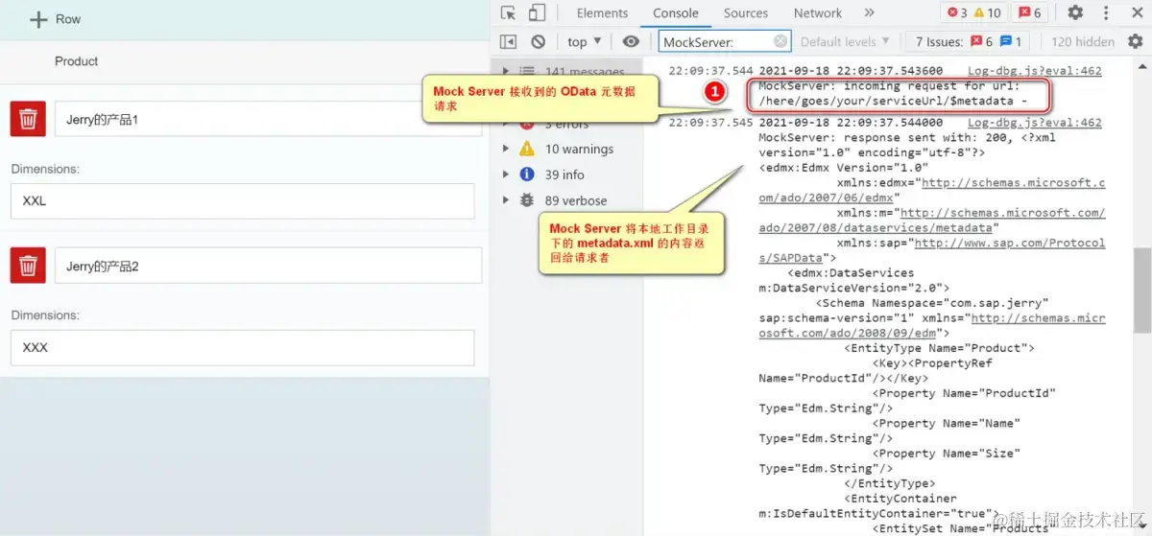Open second Log-dbg.js?eval:462 link
The height and width of the screenshot is (536, 1152).
(1034, 123)
